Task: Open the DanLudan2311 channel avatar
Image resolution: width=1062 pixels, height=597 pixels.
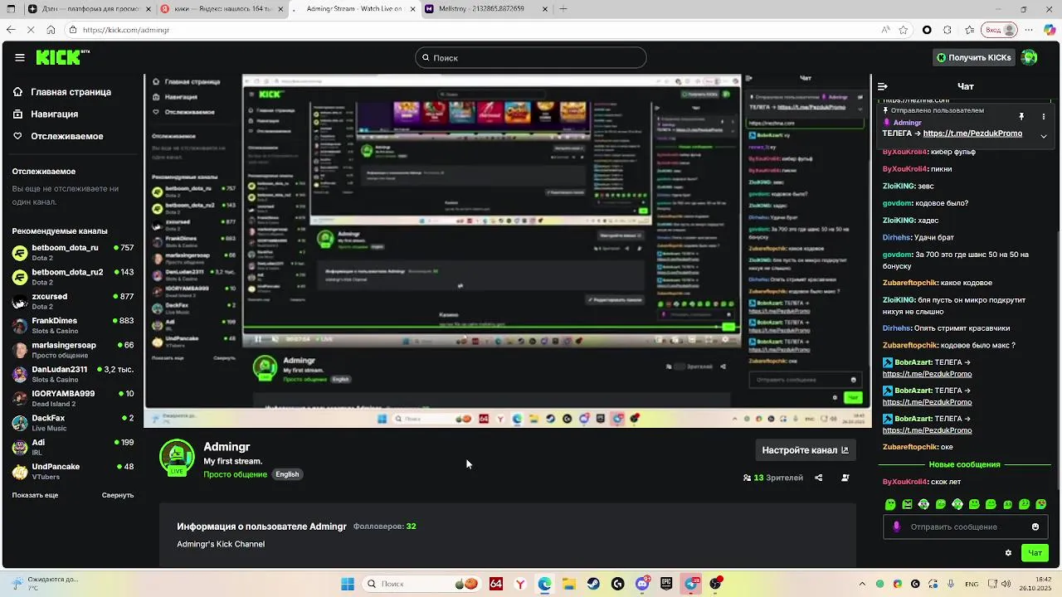Action: tap(20, 375)
